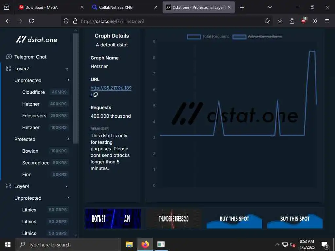The height and width of the screenshot is (251, 335).
Task: Click the "Hetzner" graph name value
Action: pos(99,66)
